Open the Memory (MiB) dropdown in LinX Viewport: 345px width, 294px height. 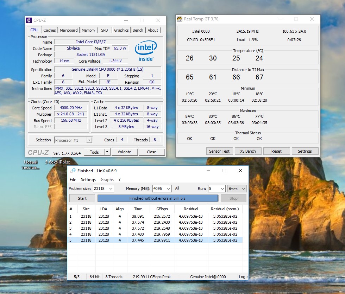point(169,189)
